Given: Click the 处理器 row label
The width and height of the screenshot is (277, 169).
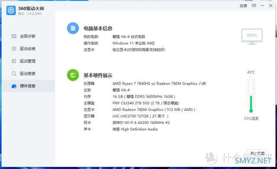Looking at the screenshot, I should (x=89, y=84).
